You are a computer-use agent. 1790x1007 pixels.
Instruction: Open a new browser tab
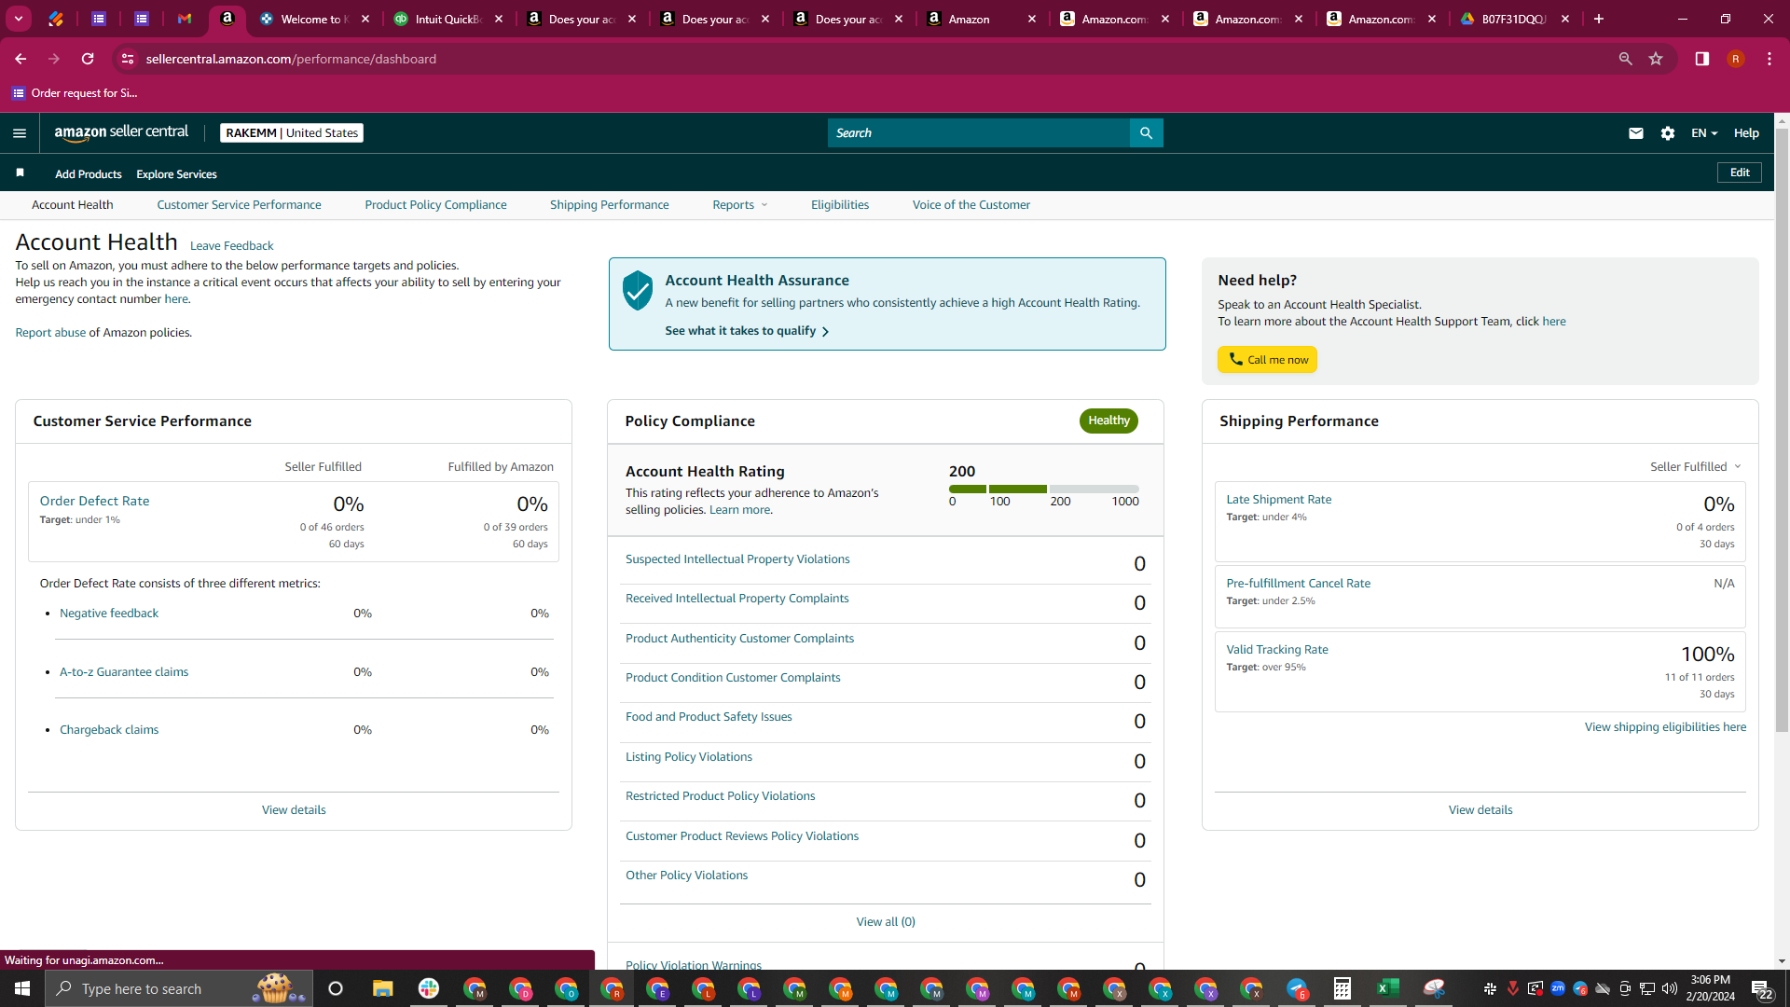pos(1599,19)
